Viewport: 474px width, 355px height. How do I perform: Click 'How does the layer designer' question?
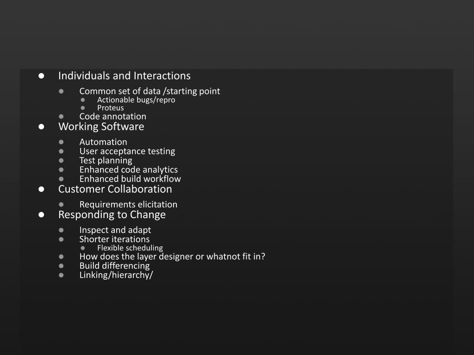[x=172, y=257]
